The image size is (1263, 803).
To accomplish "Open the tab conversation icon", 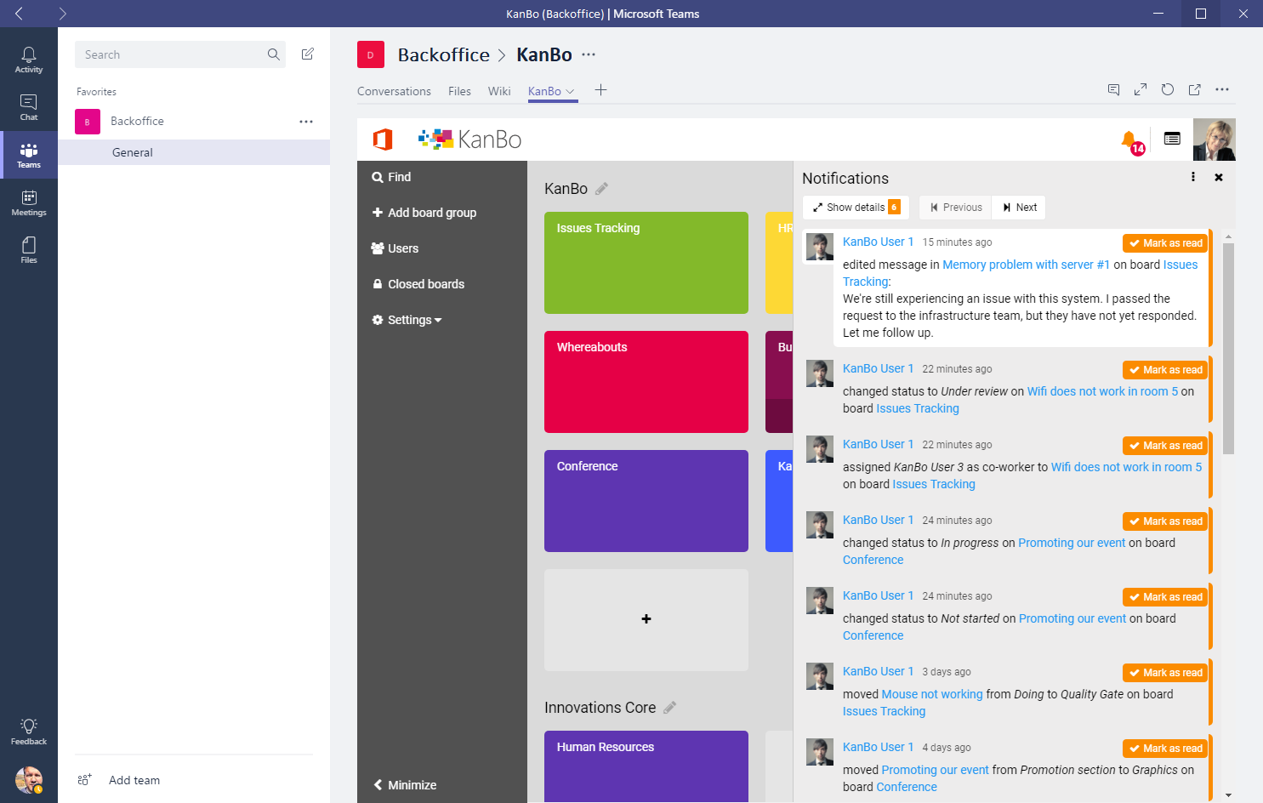I will [1113, 89].
